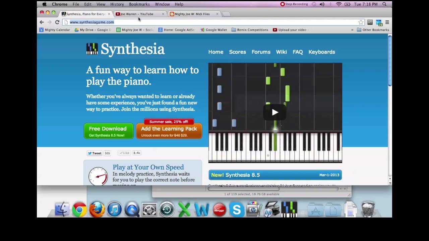The height and width of the screenshot is (241, 429).
Task: Launch Google Chrome from the dock
Action: (79, 210)
